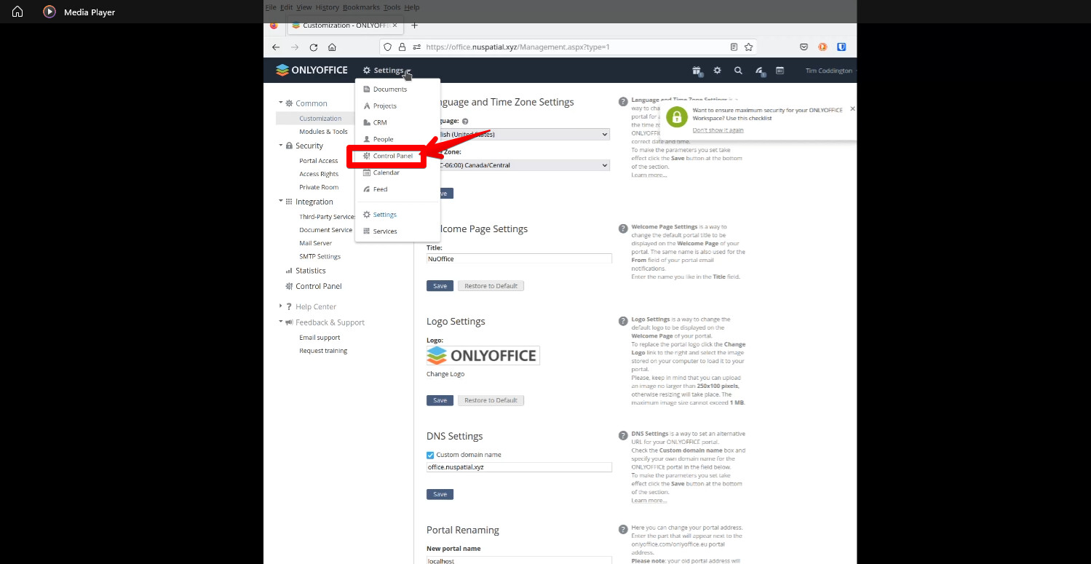The width and height of the screenshot is (1091, 564).
Task: Reload the page in the browser
Action: [x=314, y=47]
